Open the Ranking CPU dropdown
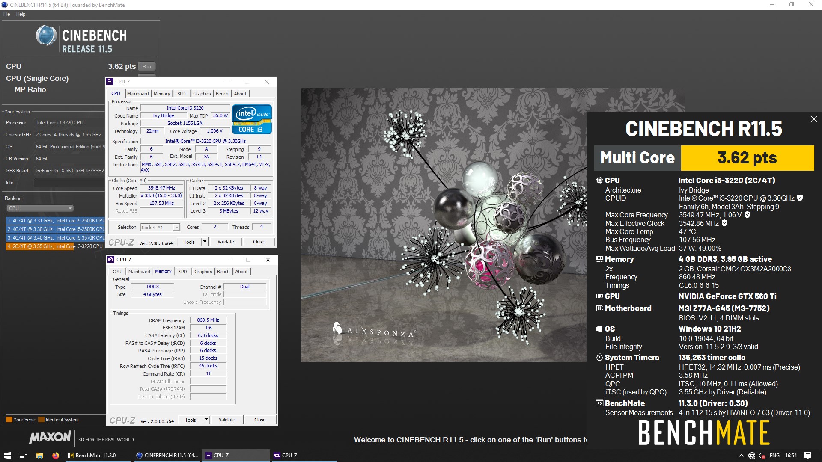Viewport: 822px width, 462px height. tap(40, 208)
